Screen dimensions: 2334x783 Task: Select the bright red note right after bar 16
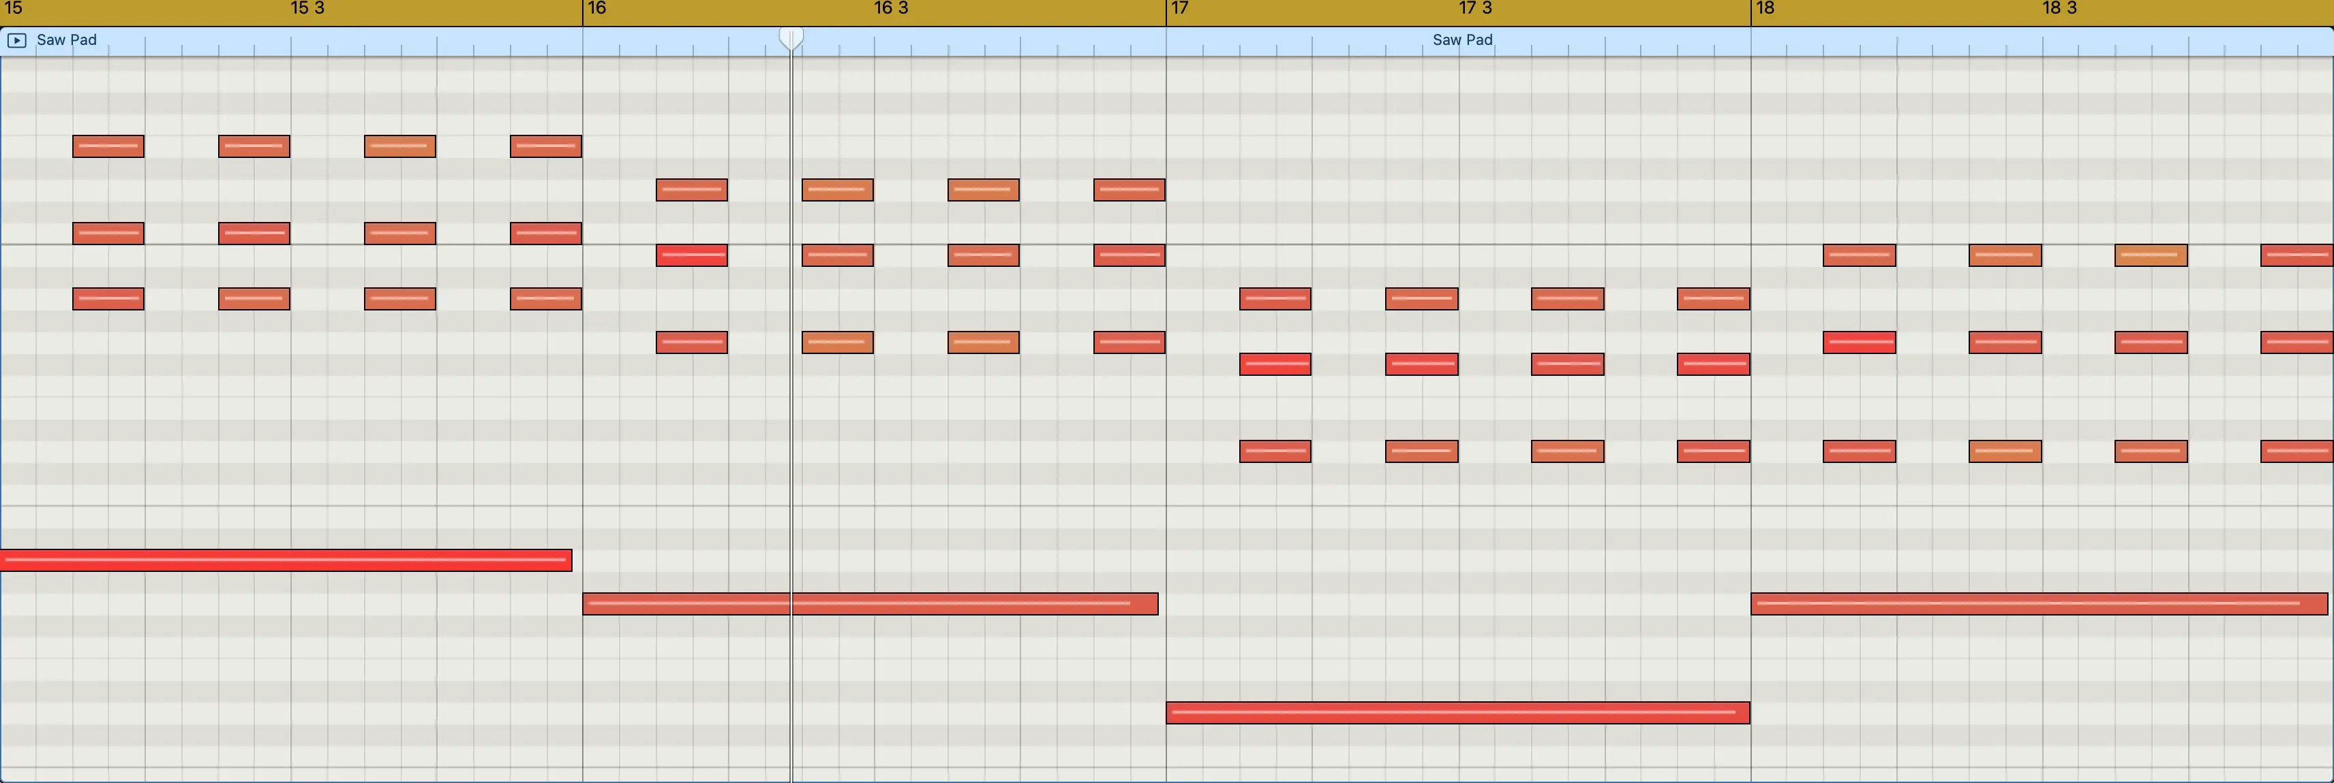click(x=691, y=256)
